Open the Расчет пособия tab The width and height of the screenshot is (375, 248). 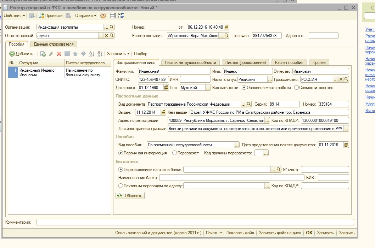coord(289,63)
